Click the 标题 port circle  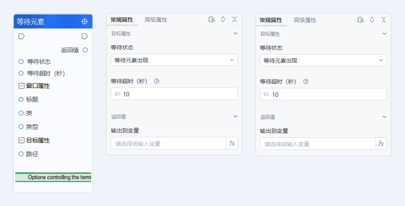21,100
